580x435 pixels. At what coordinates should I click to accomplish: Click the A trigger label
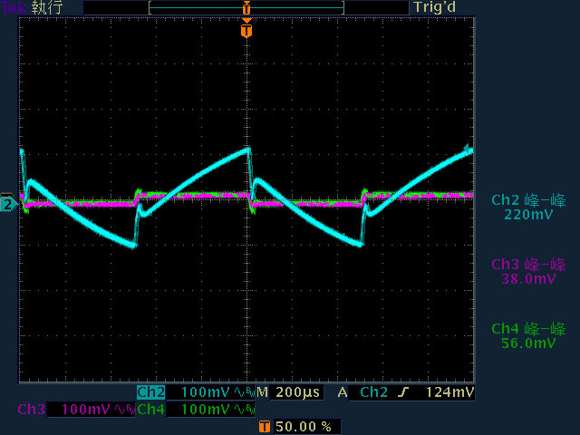[343, 392]
